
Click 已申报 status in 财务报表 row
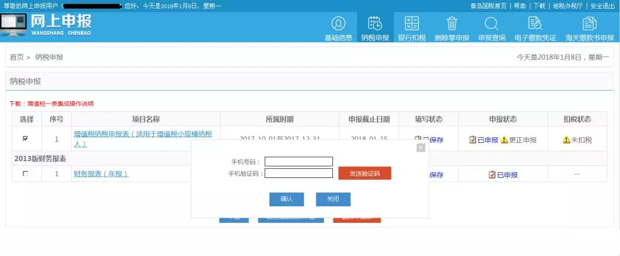(x=503, y=174)
